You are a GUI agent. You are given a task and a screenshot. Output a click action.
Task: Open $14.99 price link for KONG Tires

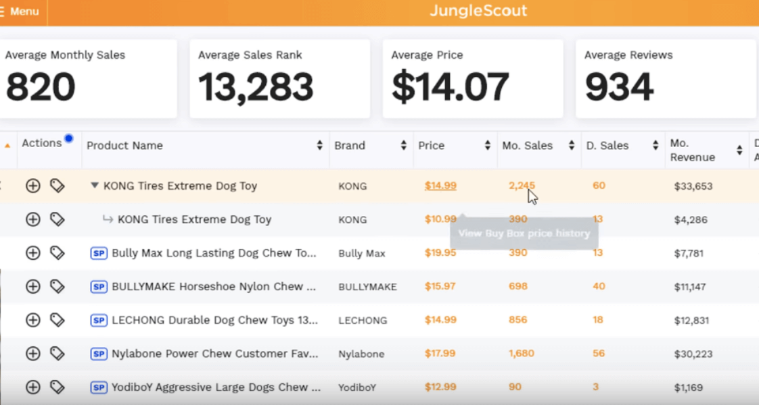tap(440, 186)
